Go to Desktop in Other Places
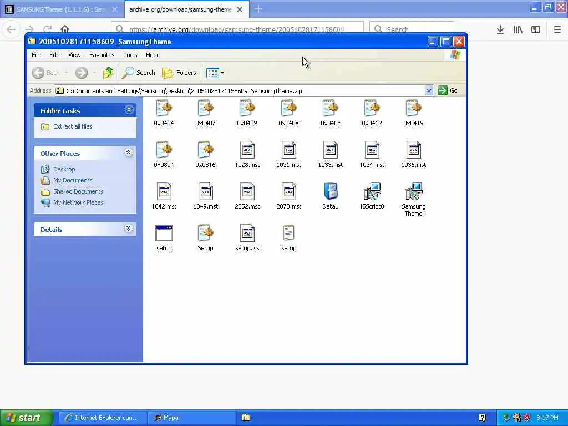Screen dimensions: 568x426 64,169
